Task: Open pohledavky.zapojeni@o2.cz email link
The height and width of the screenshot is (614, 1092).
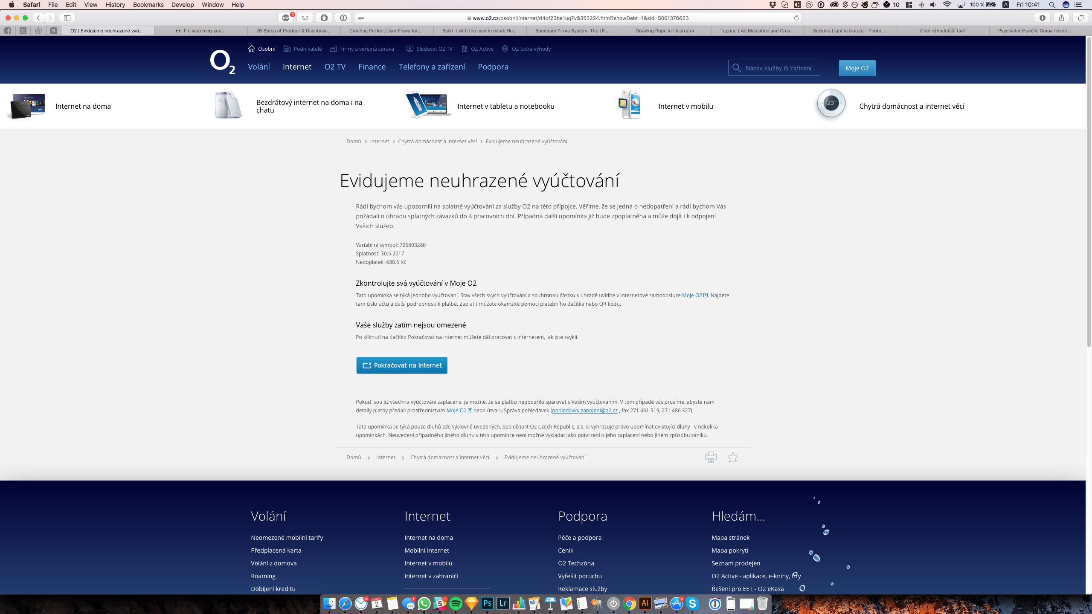Action: 584,410
